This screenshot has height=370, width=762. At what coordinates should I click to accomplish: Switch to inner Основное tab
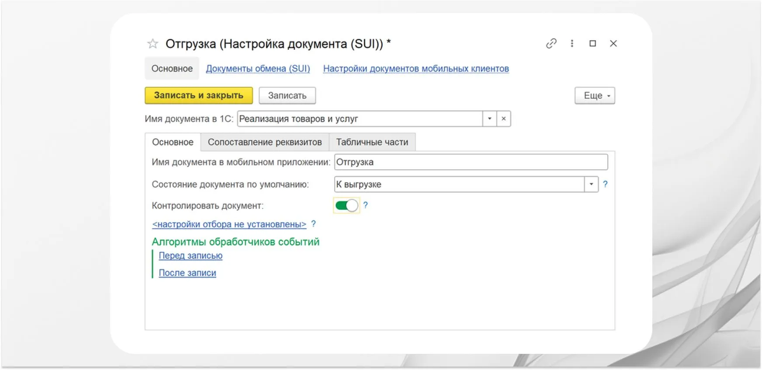[173, 142]
